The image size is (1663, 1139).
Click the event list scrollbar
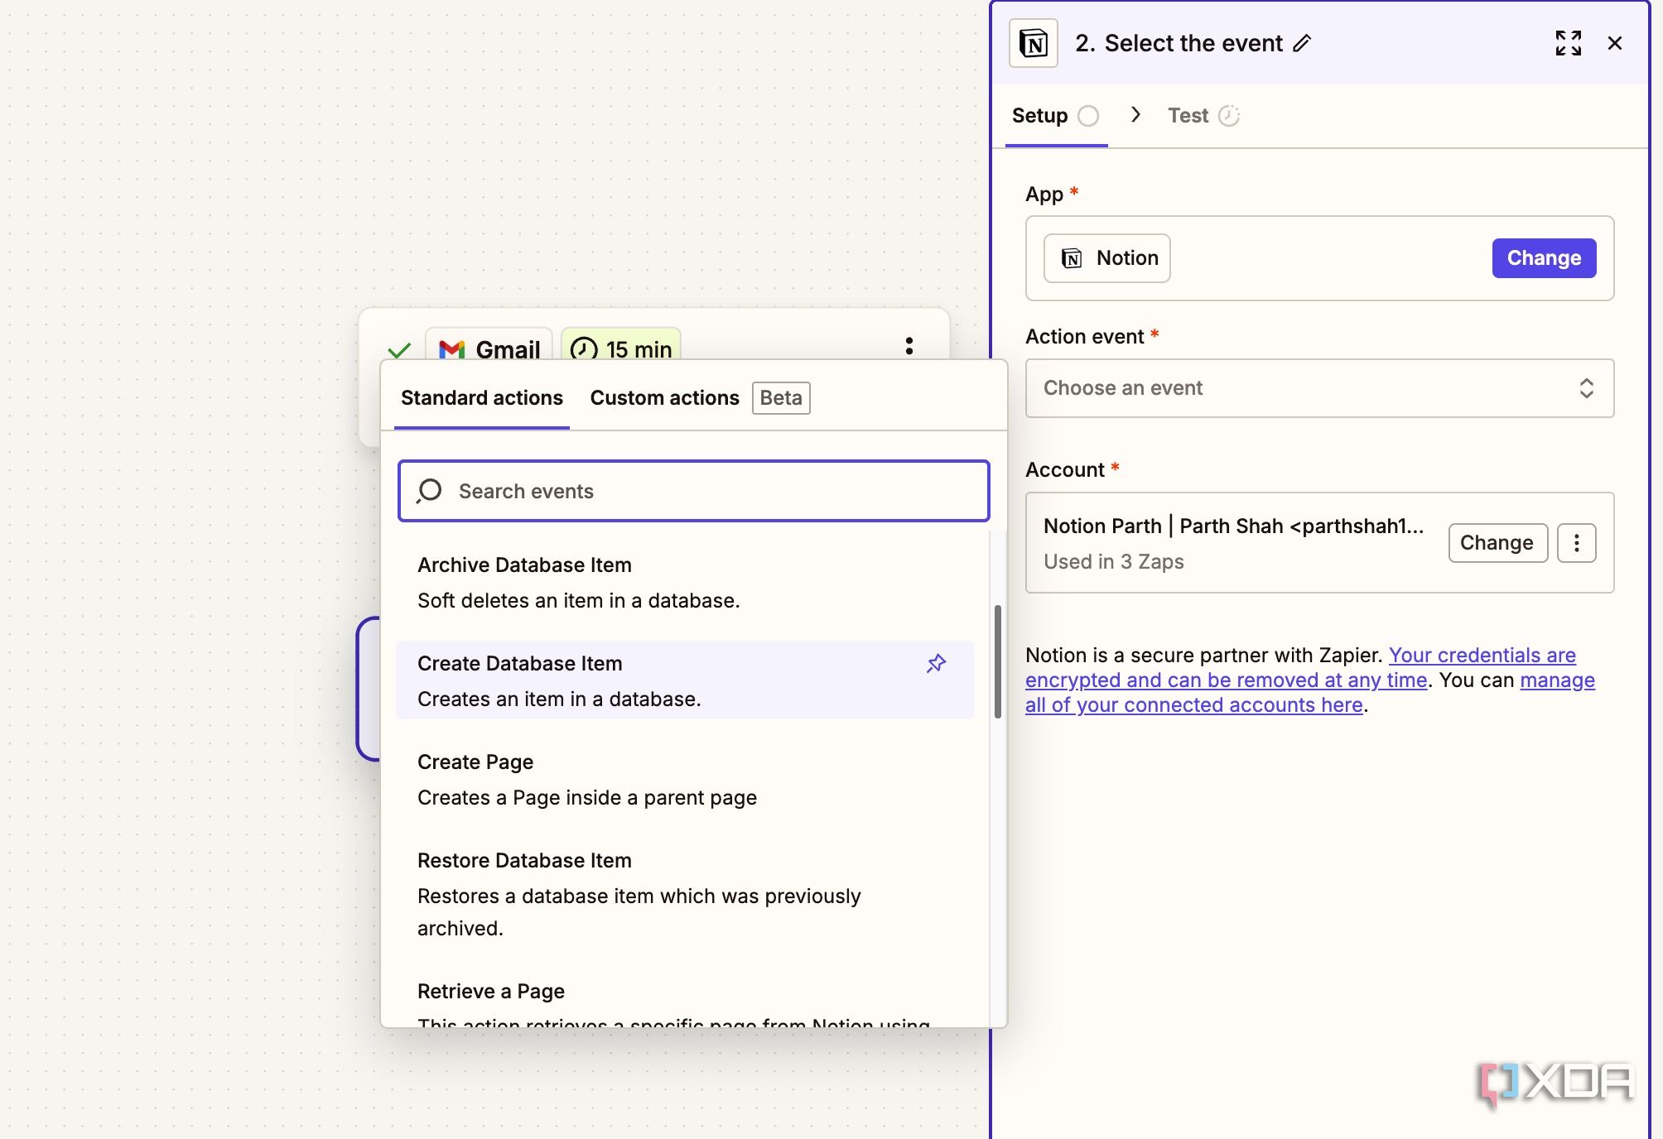[x=998, y=661]
